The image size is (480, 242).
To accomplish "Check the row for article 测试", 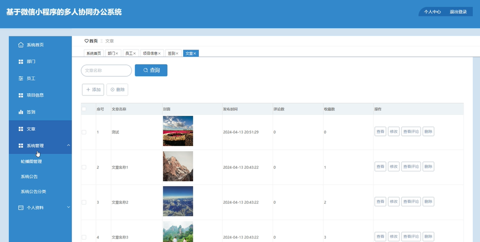I will [x=84, y=132].
